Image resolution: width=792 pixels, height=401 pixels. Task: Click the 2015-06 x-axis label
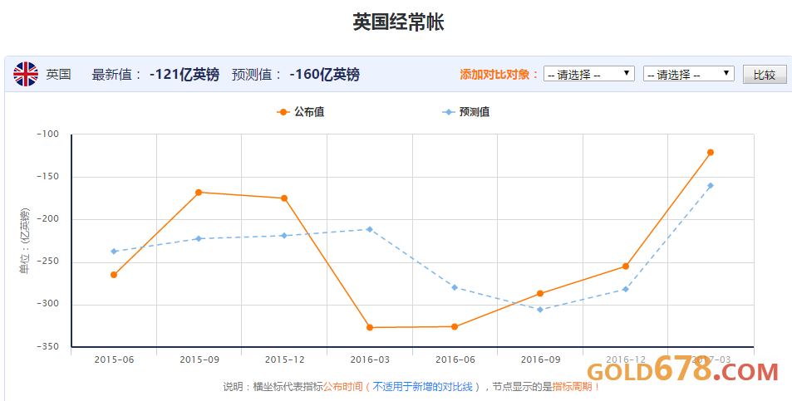point(114,359)
